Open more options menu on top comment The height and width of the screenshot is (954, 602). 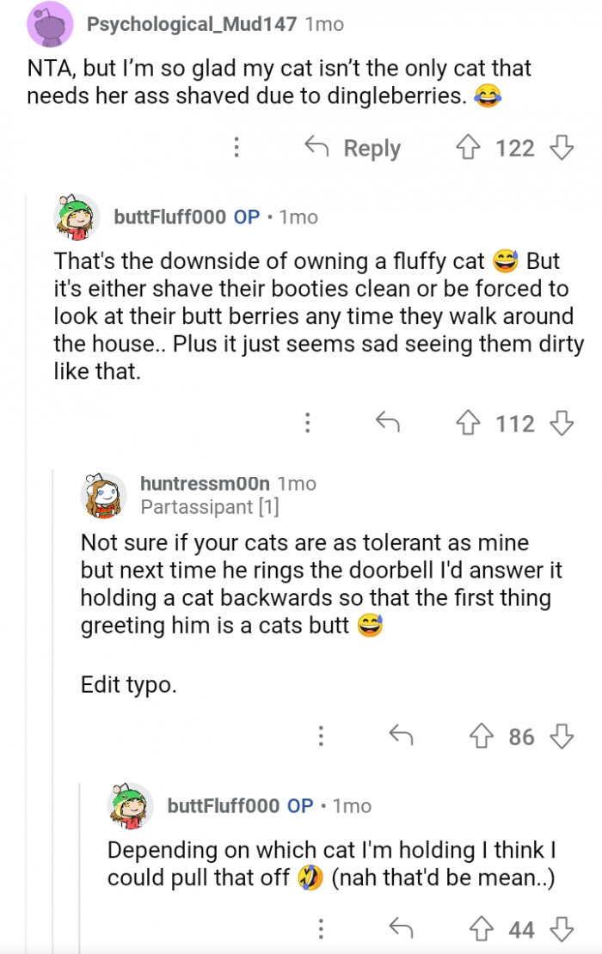click(x=236, y=148)
